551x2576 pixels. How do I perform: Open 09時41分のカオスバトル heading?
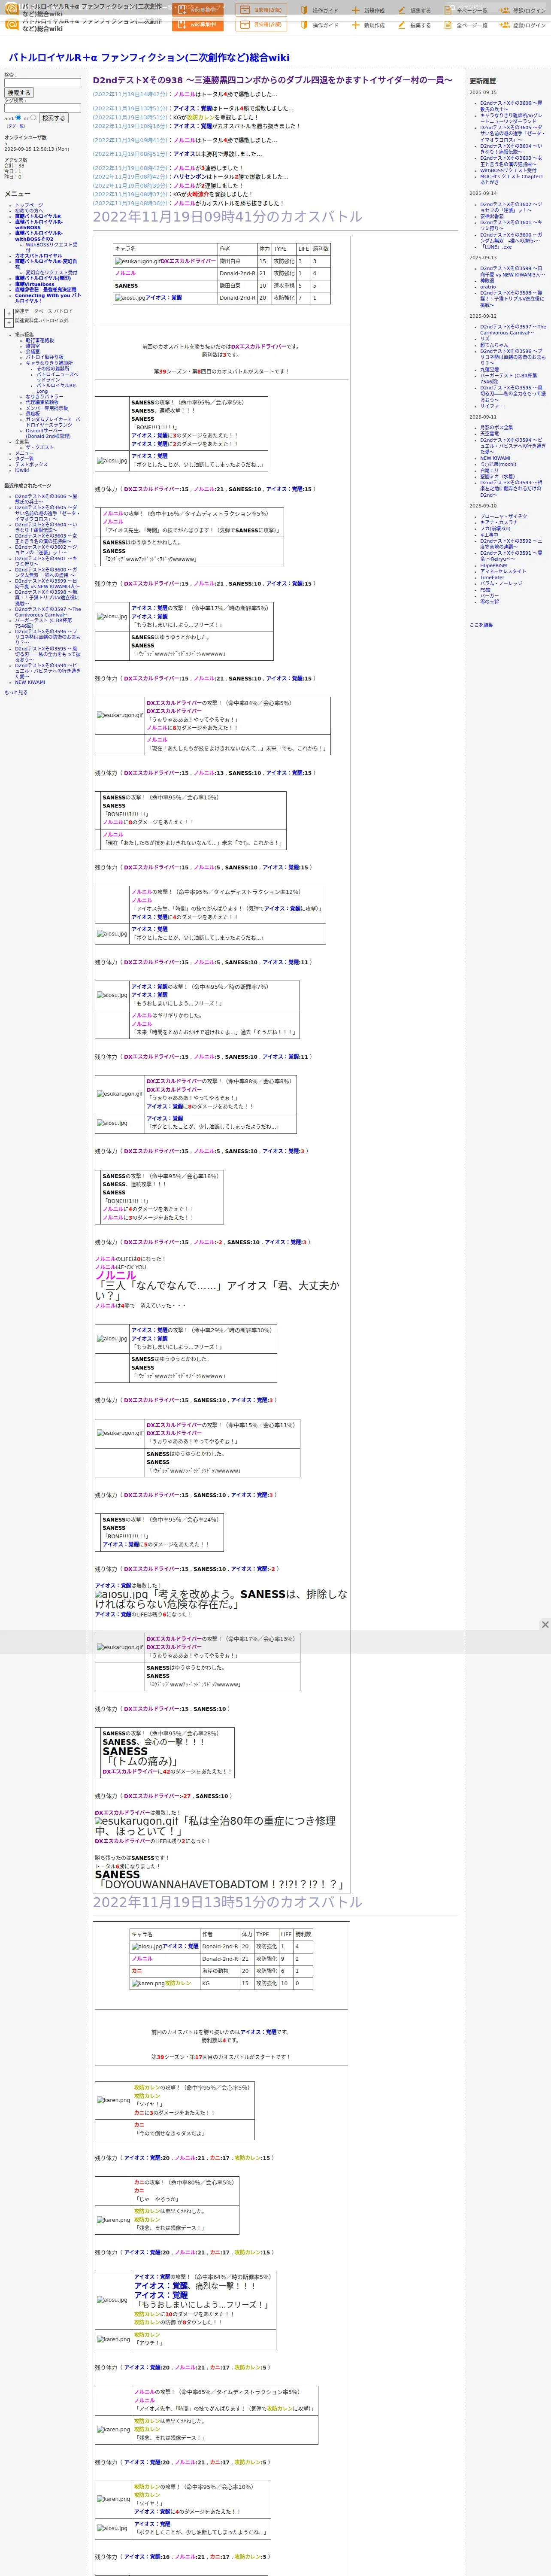[x=228, y=216]
